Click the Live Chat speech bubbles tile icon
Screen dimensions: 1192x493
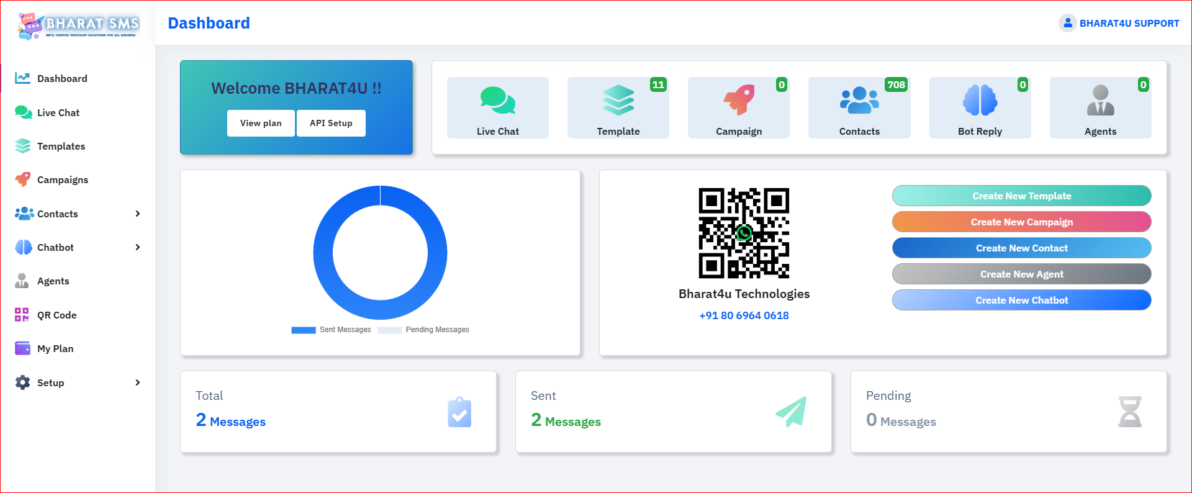pyautogui.click(x=497, y=101)
